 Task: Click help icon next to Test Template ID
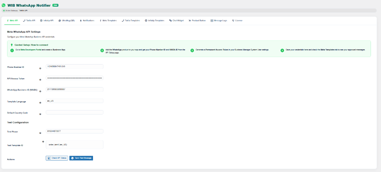[x=43, y=142]
